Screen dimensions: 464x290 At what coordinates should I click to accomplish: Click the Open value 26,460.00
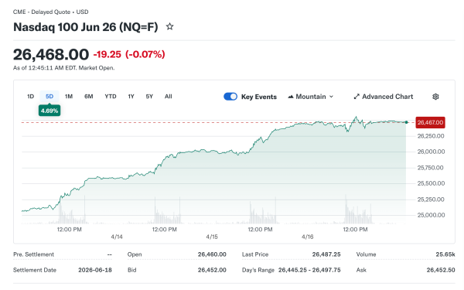click(212, 254)
